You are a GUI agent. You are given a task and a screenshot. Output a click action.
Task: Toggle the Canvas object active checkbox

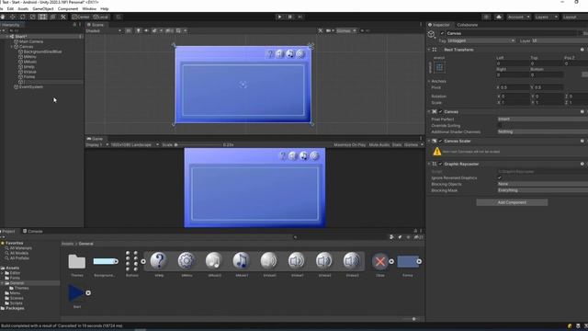click(442, 33)
